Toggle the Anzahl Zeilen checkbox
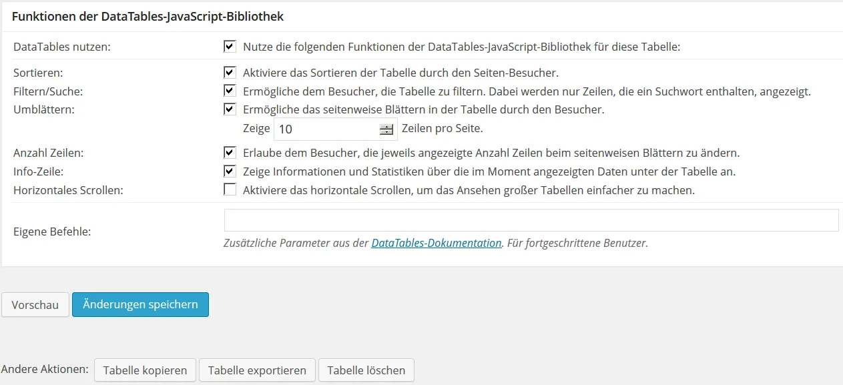This screenshot has height=385, width=843. coord(230,152)
